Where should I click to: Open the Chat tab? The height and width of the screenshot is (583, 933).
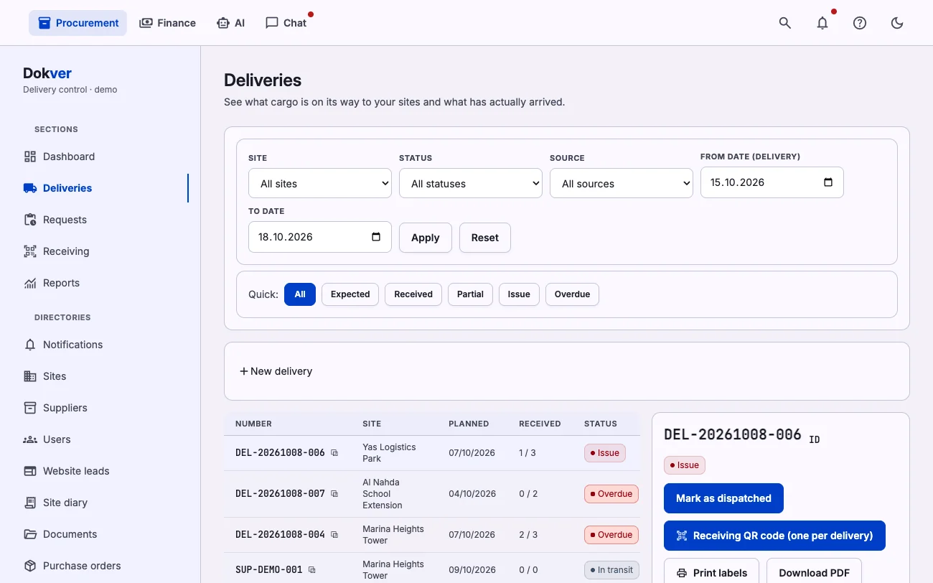[286, 23]
